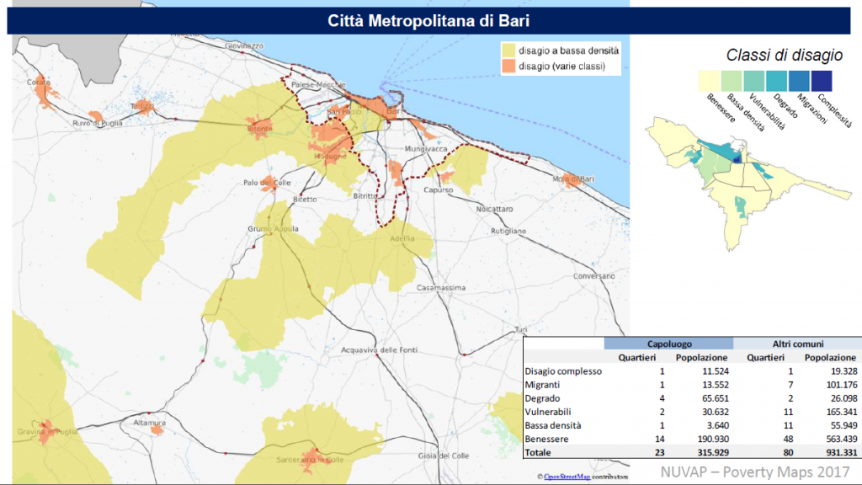Select the dark blue Complessità class swatch
The height and width of the screenshot is (485, 862).
point(822,81)
